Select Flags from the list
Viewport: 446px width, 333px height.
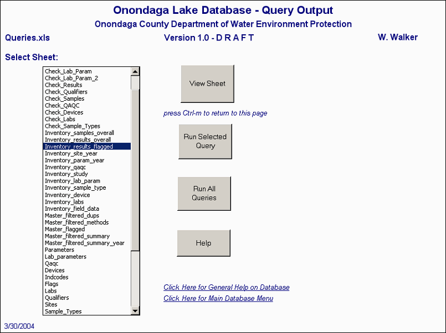(87, 284)
